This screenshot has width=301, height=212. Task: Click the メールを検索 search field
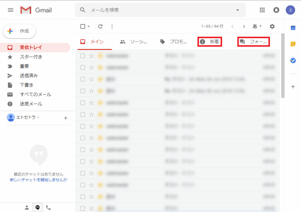click(159, 10)
